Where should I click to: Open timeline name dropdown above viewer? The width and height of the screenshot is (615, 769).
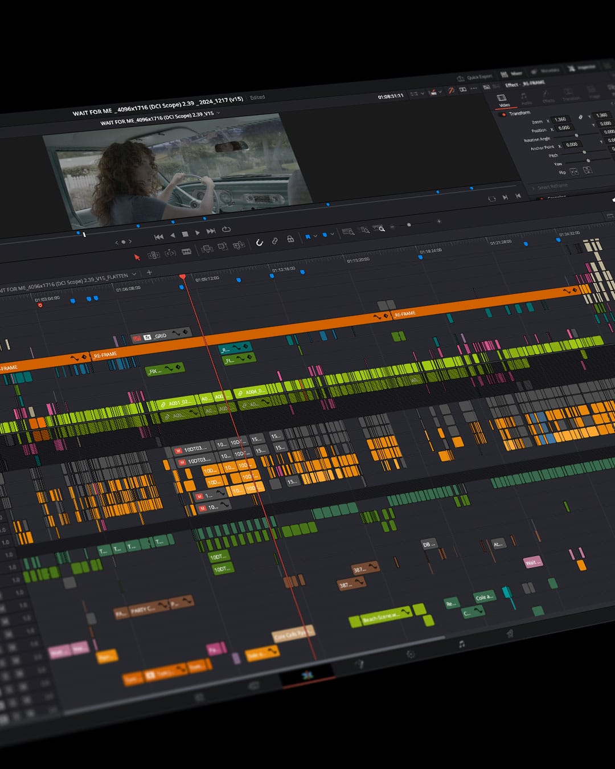click(x=218, y=113)
